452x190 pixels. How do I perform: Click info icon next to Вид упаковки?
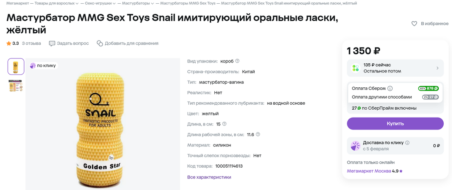click(x=237, y=61)
